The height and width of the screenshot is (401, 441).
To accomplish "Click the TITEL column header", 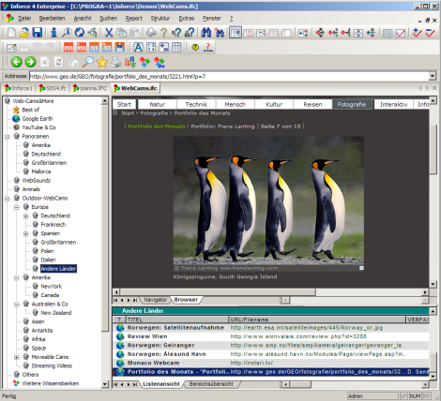I will pyautogui.click(x=177, y=319).
